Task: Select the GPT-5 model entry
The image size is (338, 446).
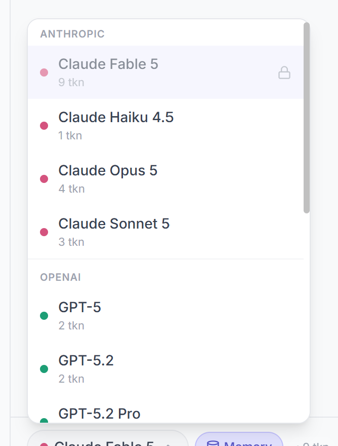Action: pos(165,315)
